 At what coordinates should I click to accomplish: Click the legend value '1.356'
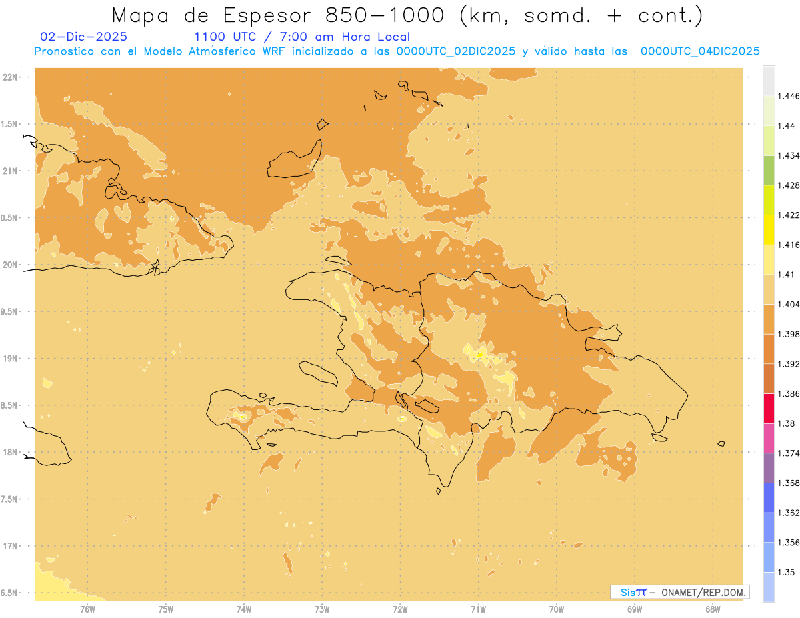789,542
